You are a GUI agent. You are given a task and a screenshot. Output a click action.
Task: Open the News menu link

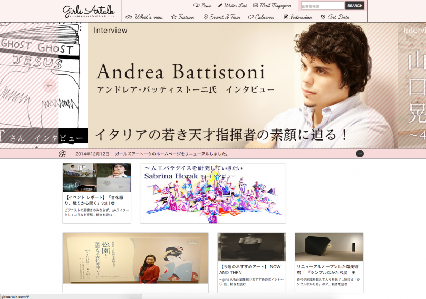[x=206, y=6]
